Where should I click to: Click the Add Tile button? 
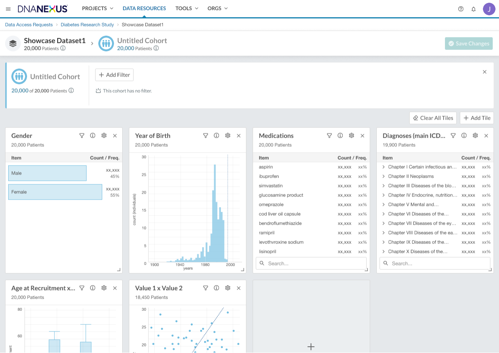[477, 118]
